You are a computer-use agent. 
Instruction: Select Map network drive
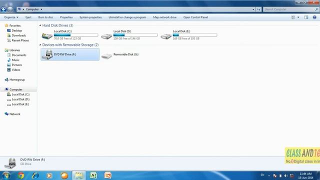click(164, 17)
